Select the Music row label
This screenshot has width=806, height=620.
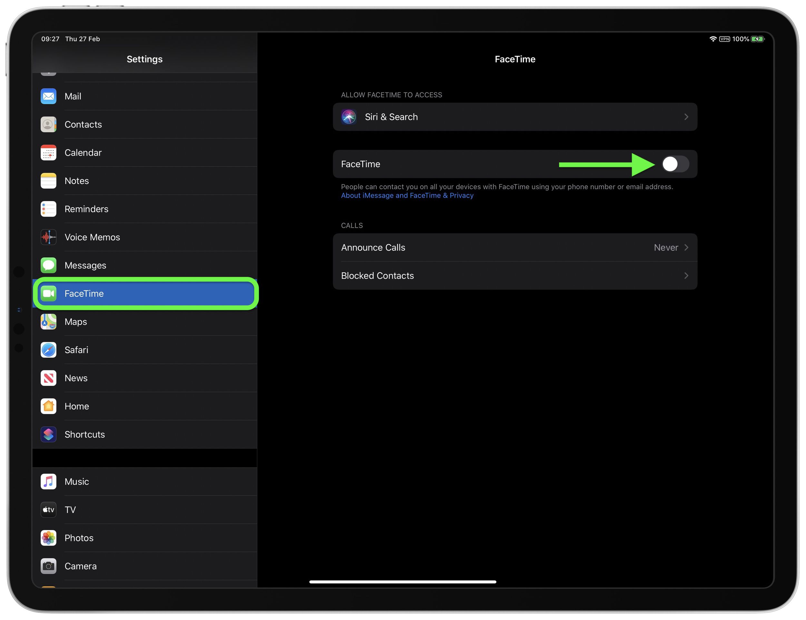[77, 482]
